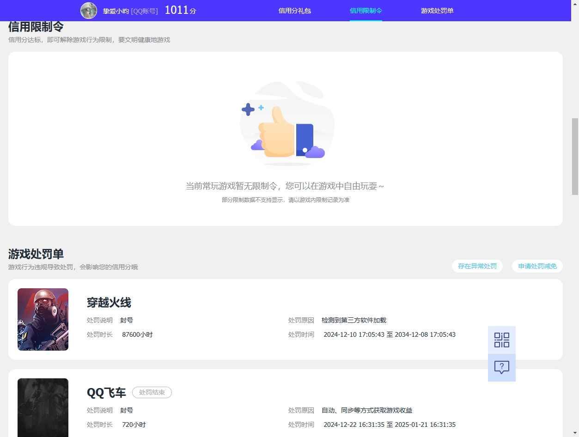This screenshot has width=579, height=437.
Task: Switch to the 信用分礼包 tab
Action: [294, 10]
